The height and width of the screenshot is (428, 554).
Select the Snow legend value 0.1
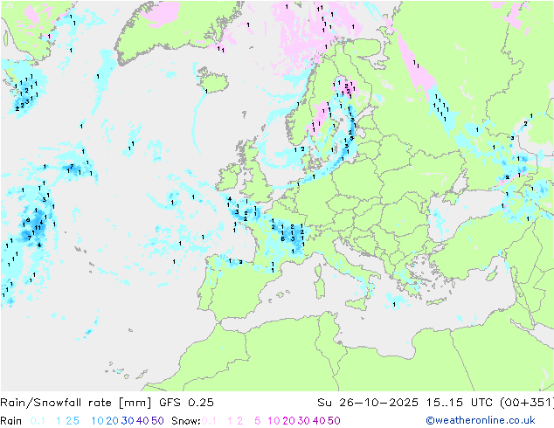[x=209, y=421]
